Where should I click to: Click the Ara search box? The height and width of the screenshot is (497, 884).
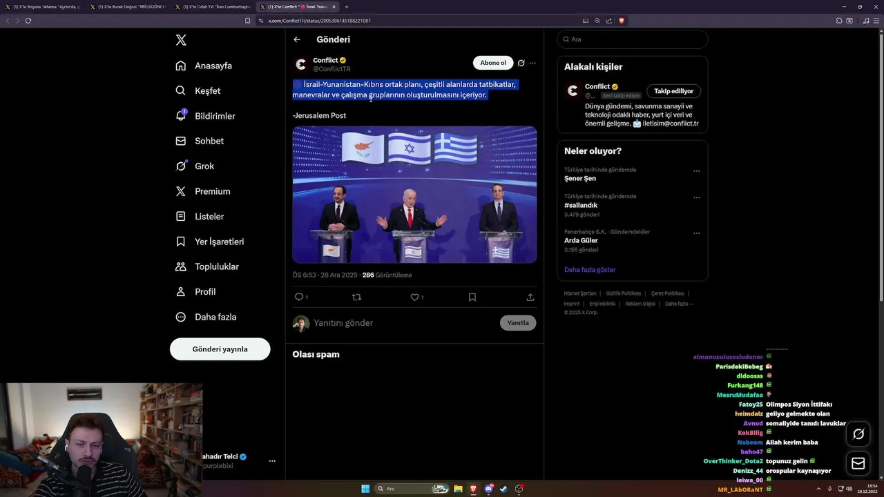tap(632, 39)
